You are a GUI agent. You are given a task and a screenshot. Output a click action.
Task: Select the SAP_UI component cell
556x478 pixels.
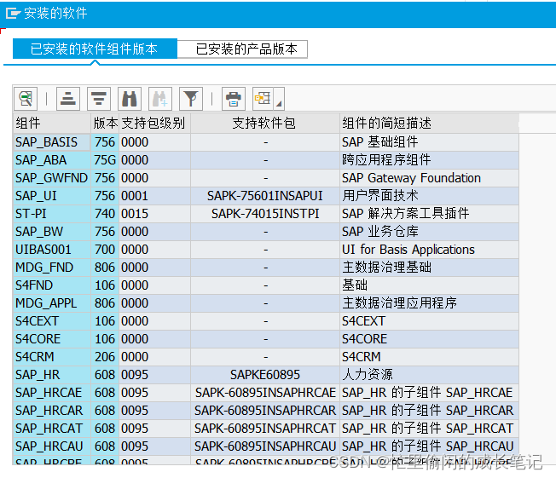tap(52, 196)
